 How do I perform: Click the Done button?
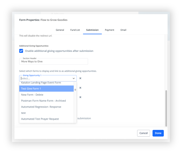coord(158,133)
